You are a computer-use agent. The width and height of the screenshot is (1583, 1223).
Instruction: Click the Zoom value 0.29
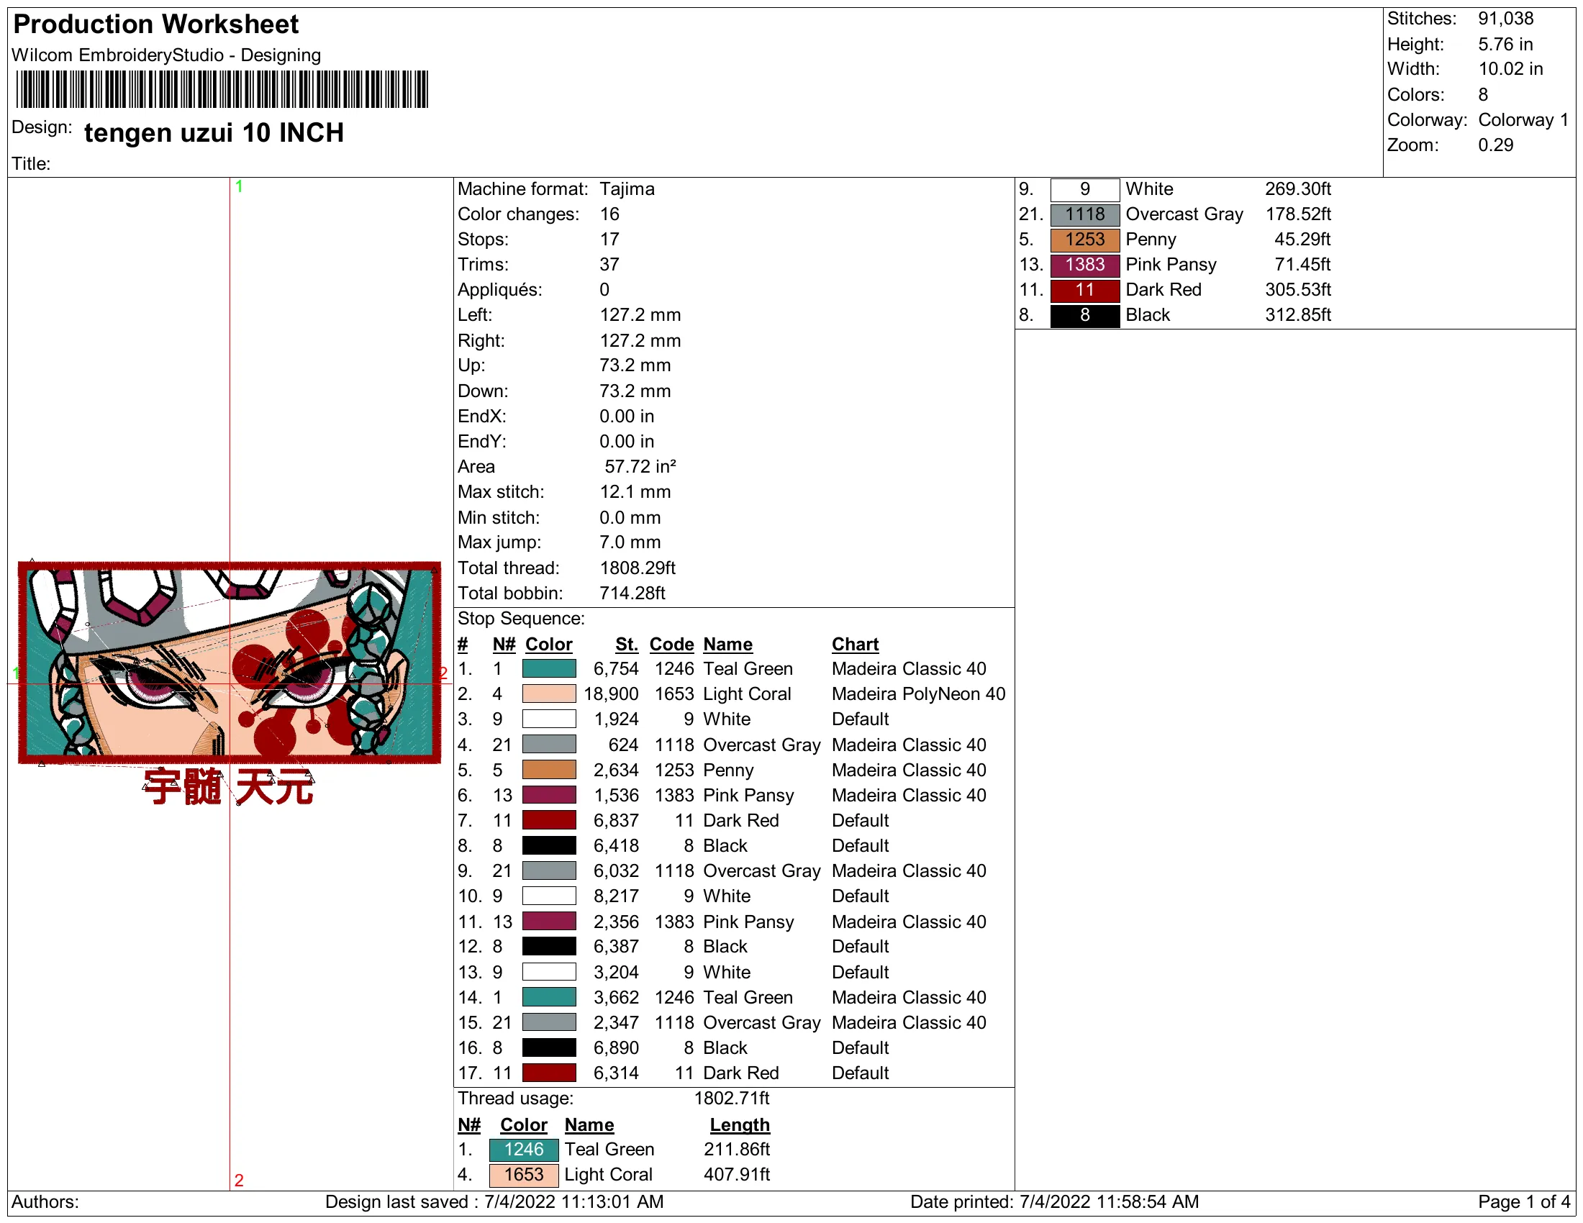pos(1496,145)
